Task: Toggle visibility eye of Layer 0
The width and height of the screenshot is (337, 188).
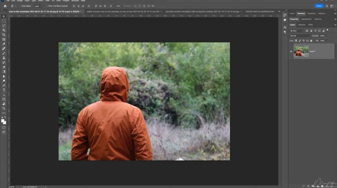Action: tap(291, 51)
